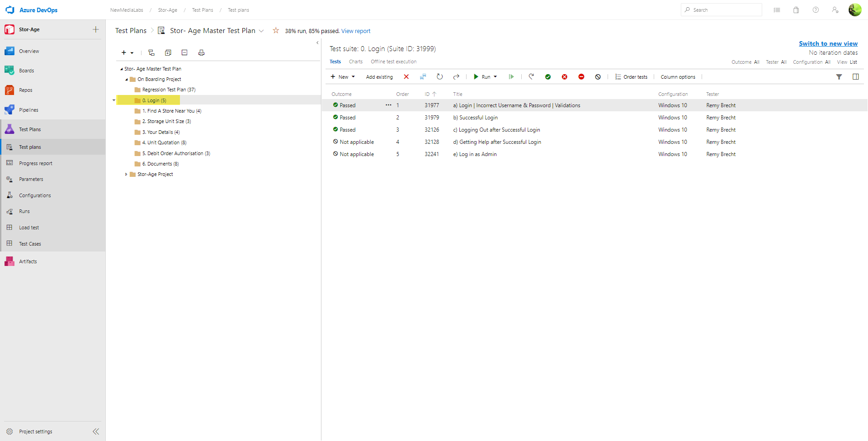Open the more actions ellipsis on test 31977

[x=388, y=105]
